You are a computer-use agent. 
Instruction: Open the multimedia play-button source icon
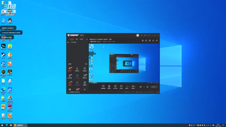121,86
